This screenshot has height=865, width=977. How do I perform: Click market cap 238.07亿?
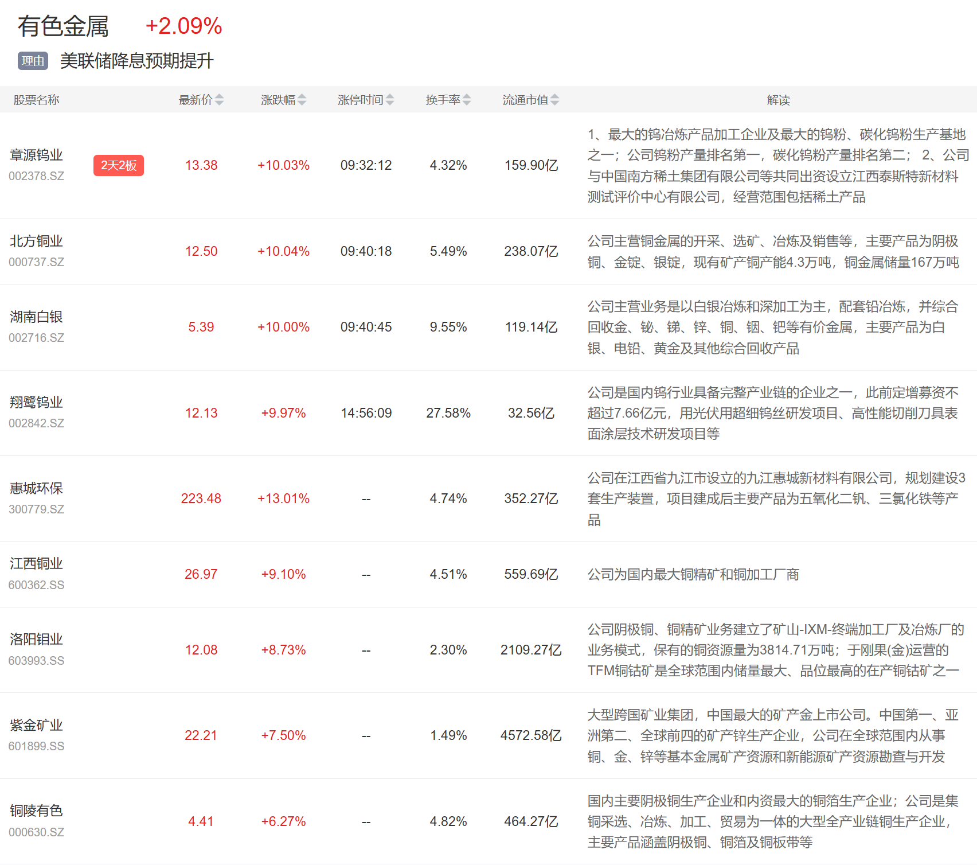click(531, 251)
